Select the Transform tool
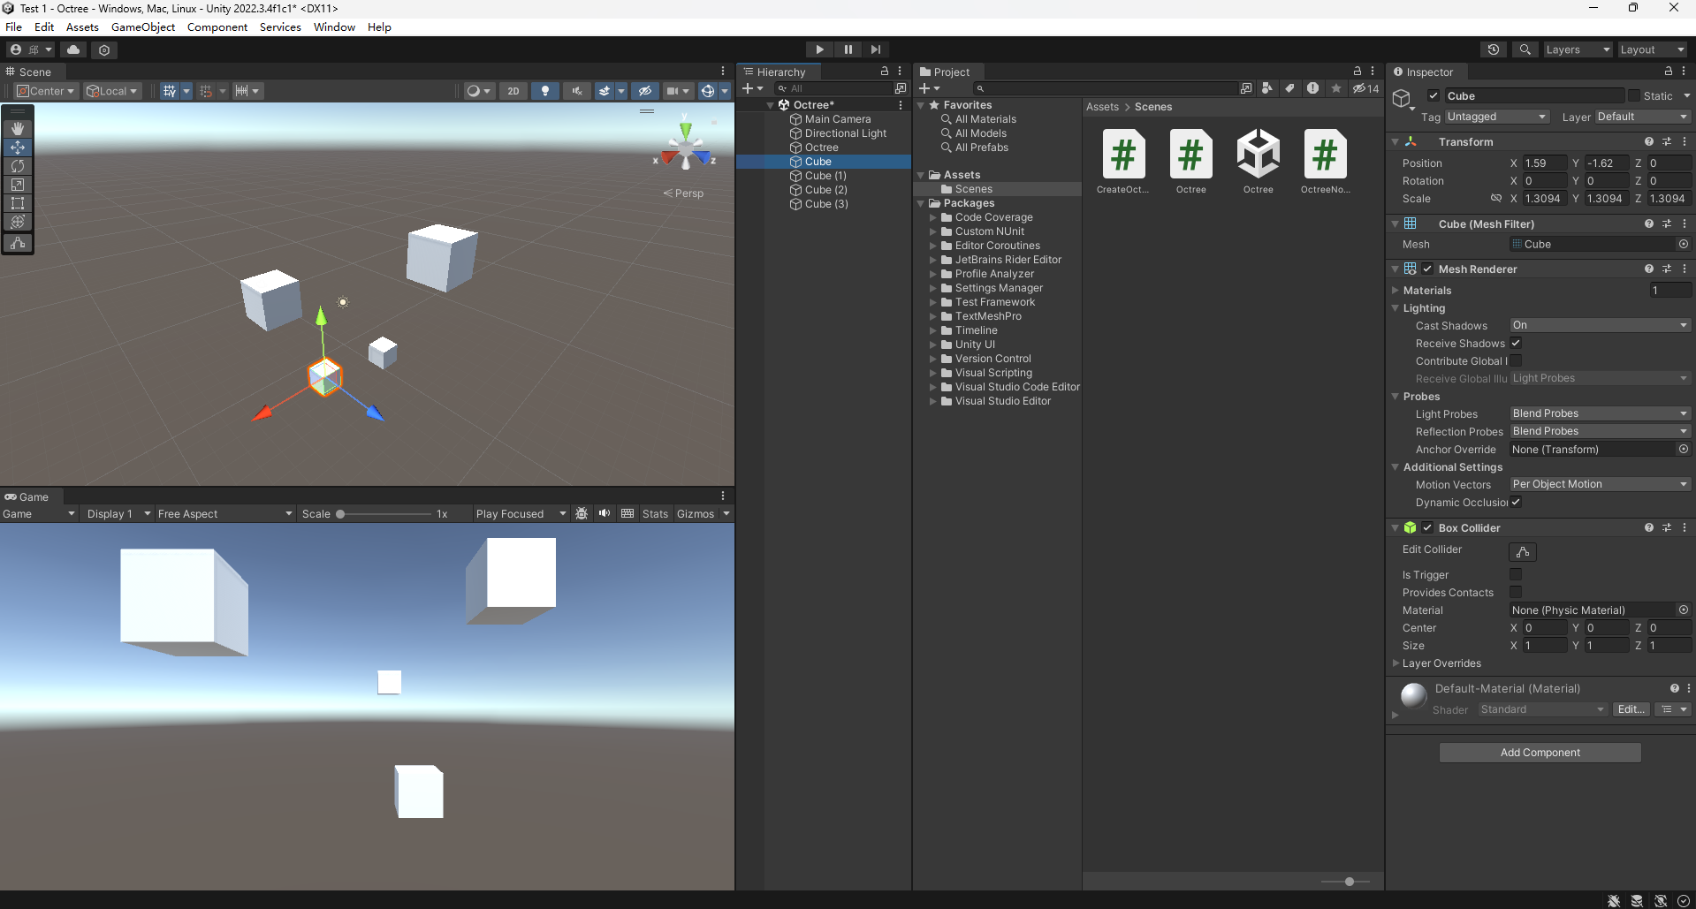Viewport: 1696px width, 909px height. pos(18,222)
